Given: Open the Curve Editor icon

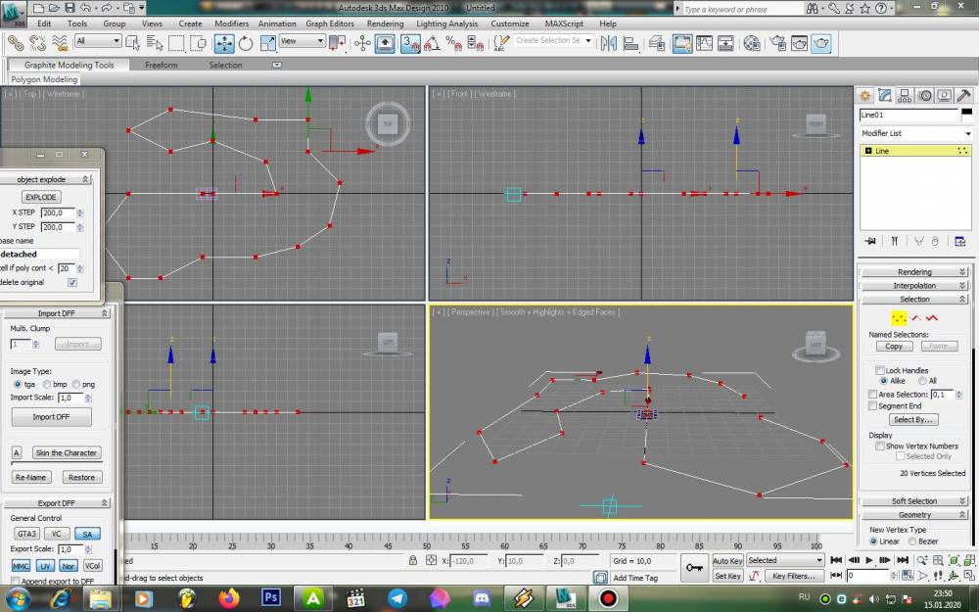Looking at the screenshot, I should (x=704, y=43).
